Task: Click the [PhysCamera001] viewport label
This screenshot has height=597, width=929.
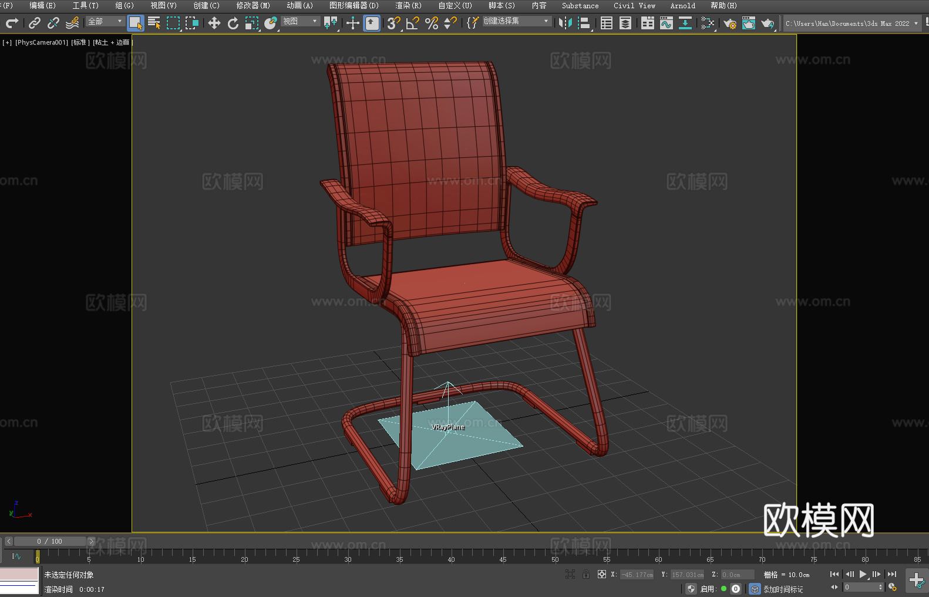Action: click(41, 42)
